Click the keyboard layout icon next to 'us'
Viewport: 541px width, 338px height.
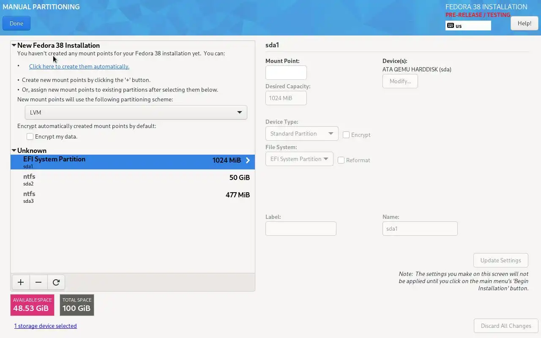click(x=451, y=26)
